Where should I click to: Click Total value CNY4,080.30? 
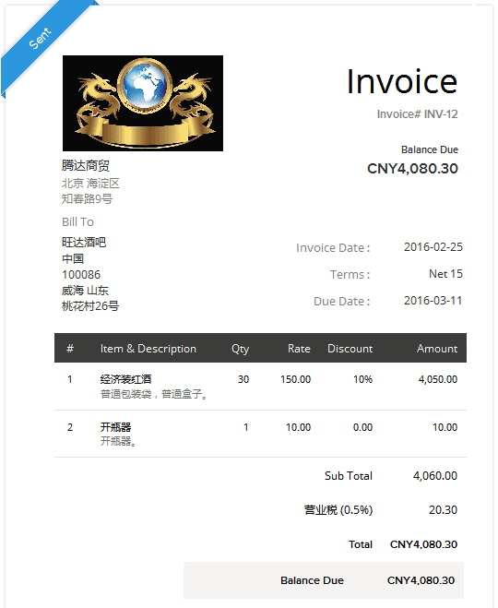[x=423, y=544]
